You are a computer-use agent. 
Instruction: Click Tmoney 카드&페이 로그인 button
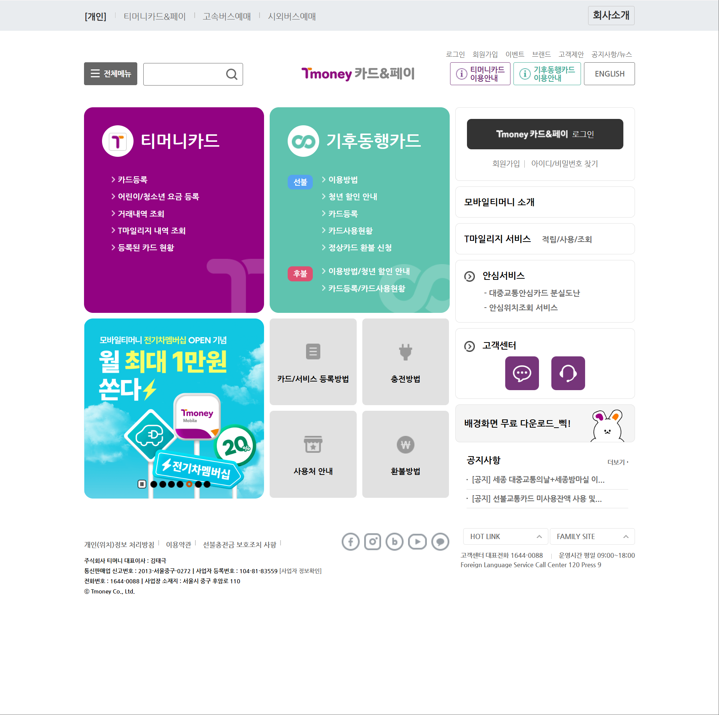(x=545, y=134)
